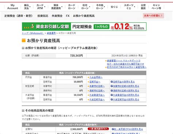The width and height of the screenshot is (173, 134).
Task: Open 満期特約定期の説明を見る help link
Action: click(x=126, y=91)
